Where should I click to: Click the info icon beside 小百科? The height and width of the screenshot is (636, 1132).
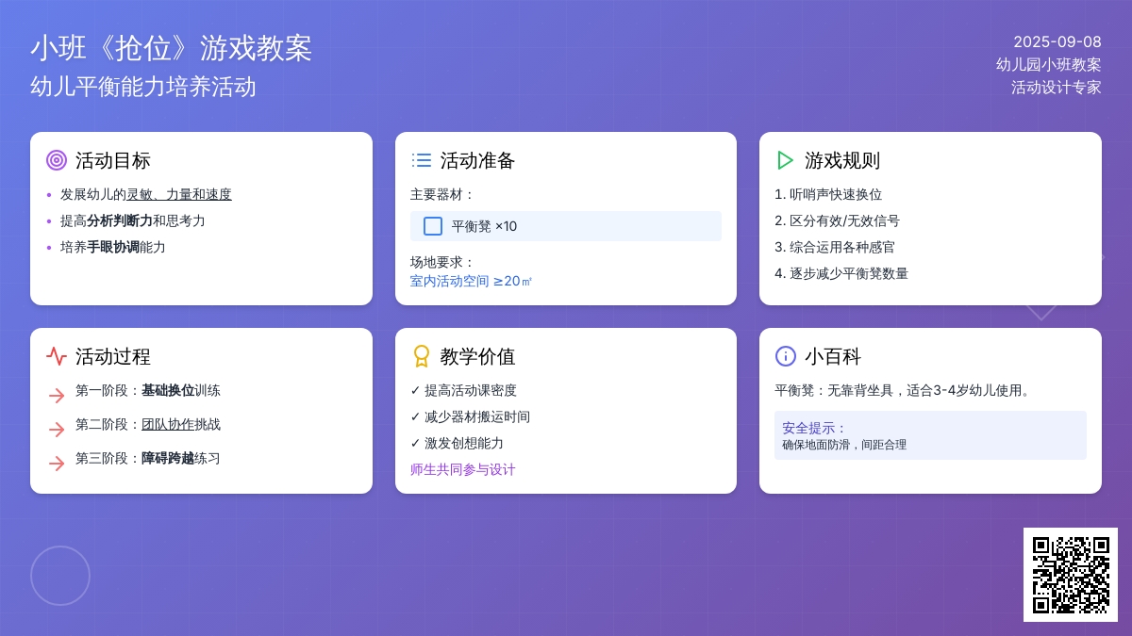coord(786,356)
